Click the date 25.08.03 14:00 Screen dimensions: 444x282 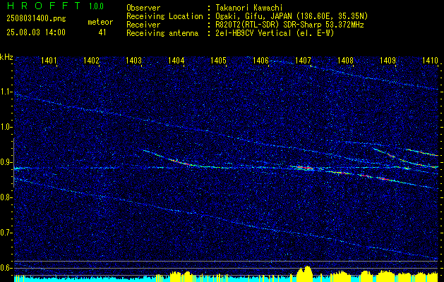tap(36, 32)
